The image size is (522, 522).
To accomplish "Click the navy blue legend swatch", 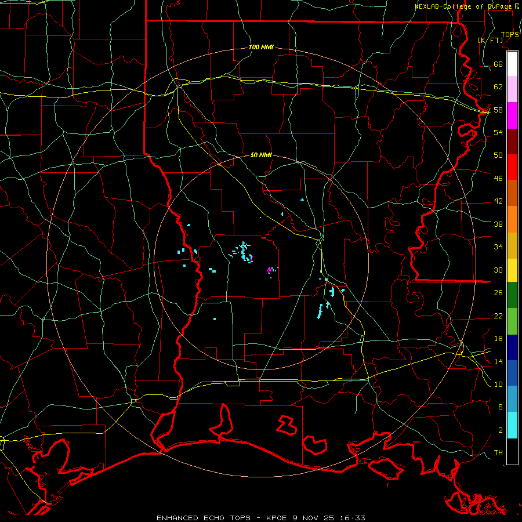I will pyautogui.click(x=512, y=347).
